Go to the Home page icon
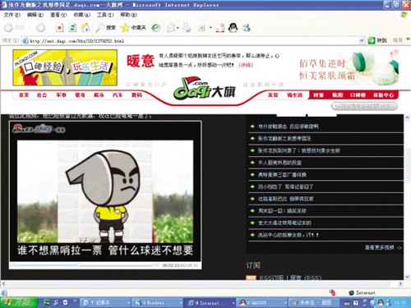The height and width of the screenshot is (308, 411). [85, 27]
